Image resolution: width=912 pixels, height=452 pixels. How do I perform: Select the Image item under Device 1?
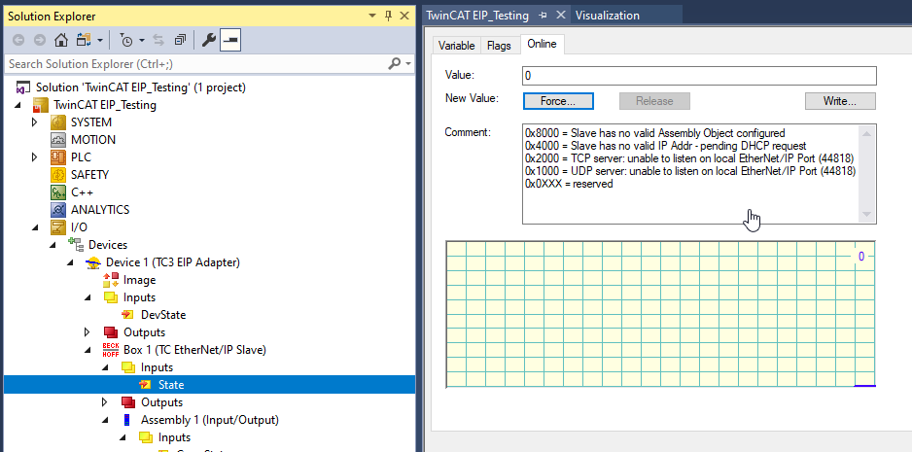[139, 280]
